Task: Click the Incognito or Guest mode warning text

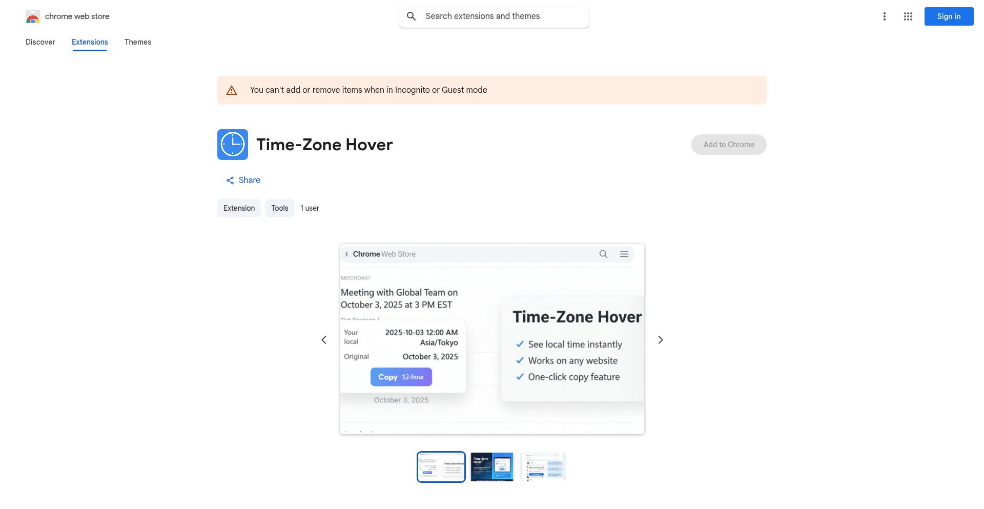Action: click(x=368, y=90)
